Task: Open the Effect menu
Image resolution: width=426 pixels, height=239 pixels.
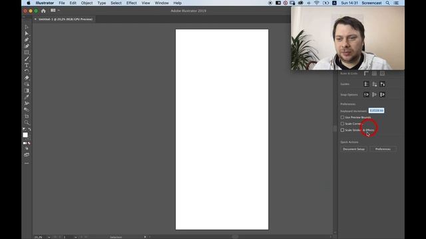Action: coord(132,3)
